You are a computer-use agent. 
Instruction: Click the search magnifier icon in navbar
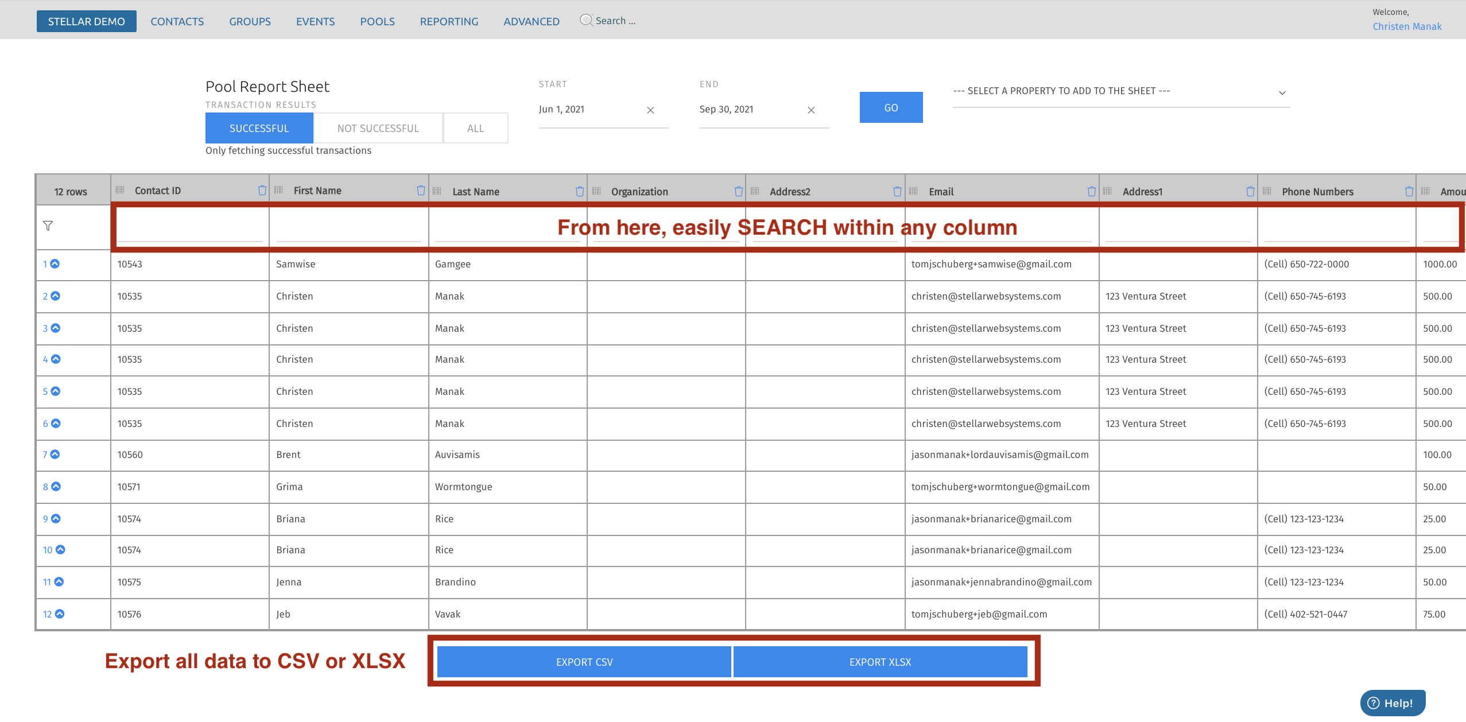point(585,20)
